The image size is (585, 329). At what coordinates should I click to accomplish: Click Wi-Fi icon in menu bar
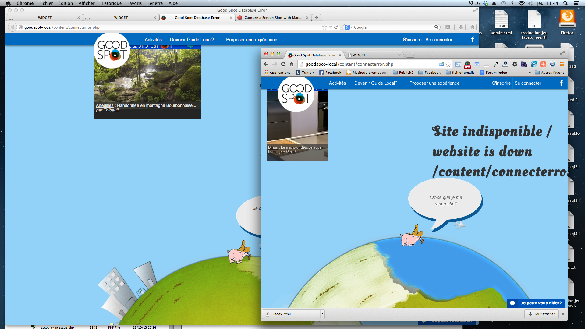[521, 3]
